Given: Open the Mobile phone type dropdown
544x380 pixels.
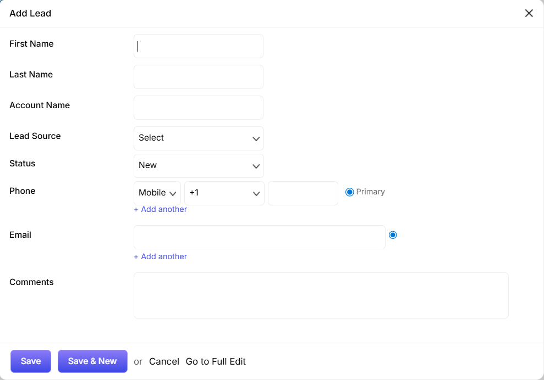Looking at the screenshot, I should pyautogui.click(x=157, y=193).
